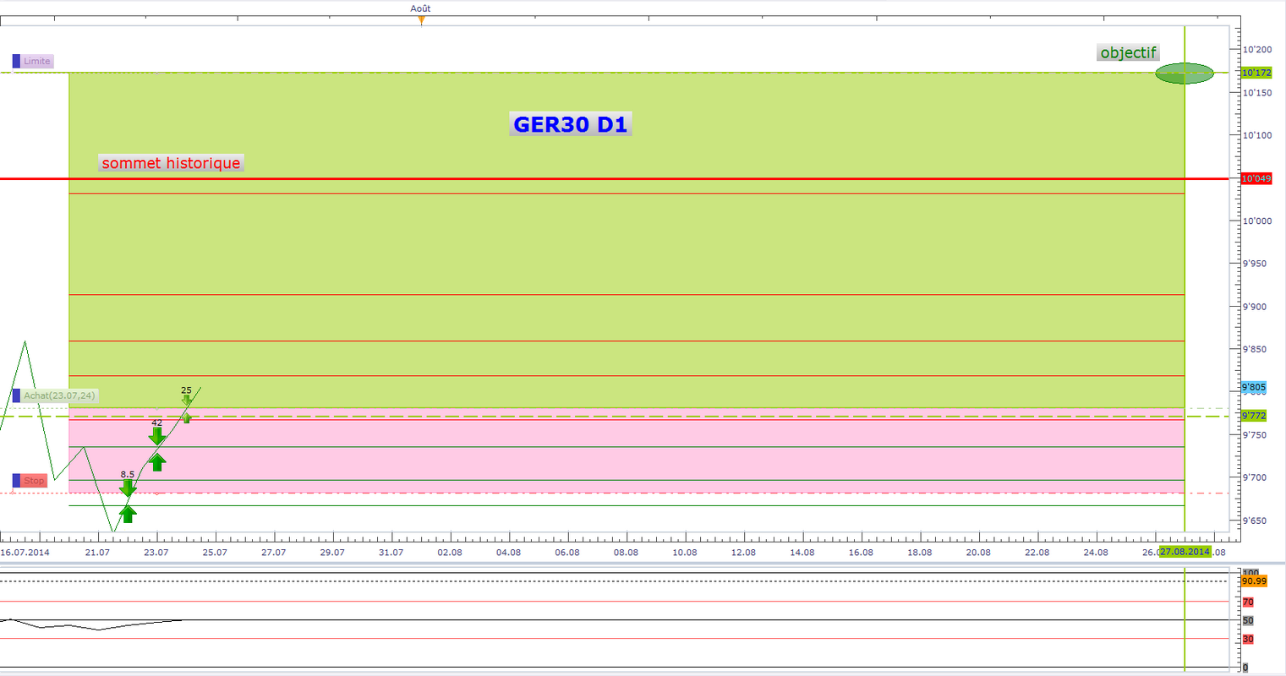The width and height of the screenshot is (1286, 676).
Task: Click the 16.07.2014 date on time axis
Action: (25, 553)
